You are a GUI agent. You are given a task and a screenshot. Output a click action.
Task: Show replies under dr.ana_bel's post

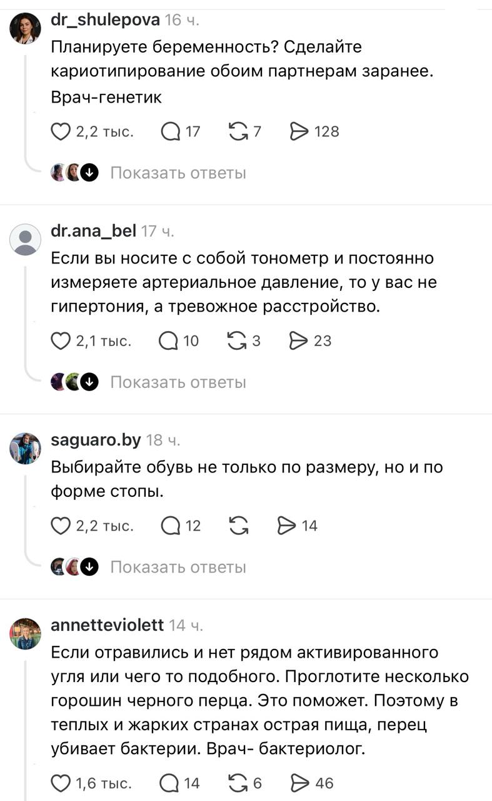[178, 382]
